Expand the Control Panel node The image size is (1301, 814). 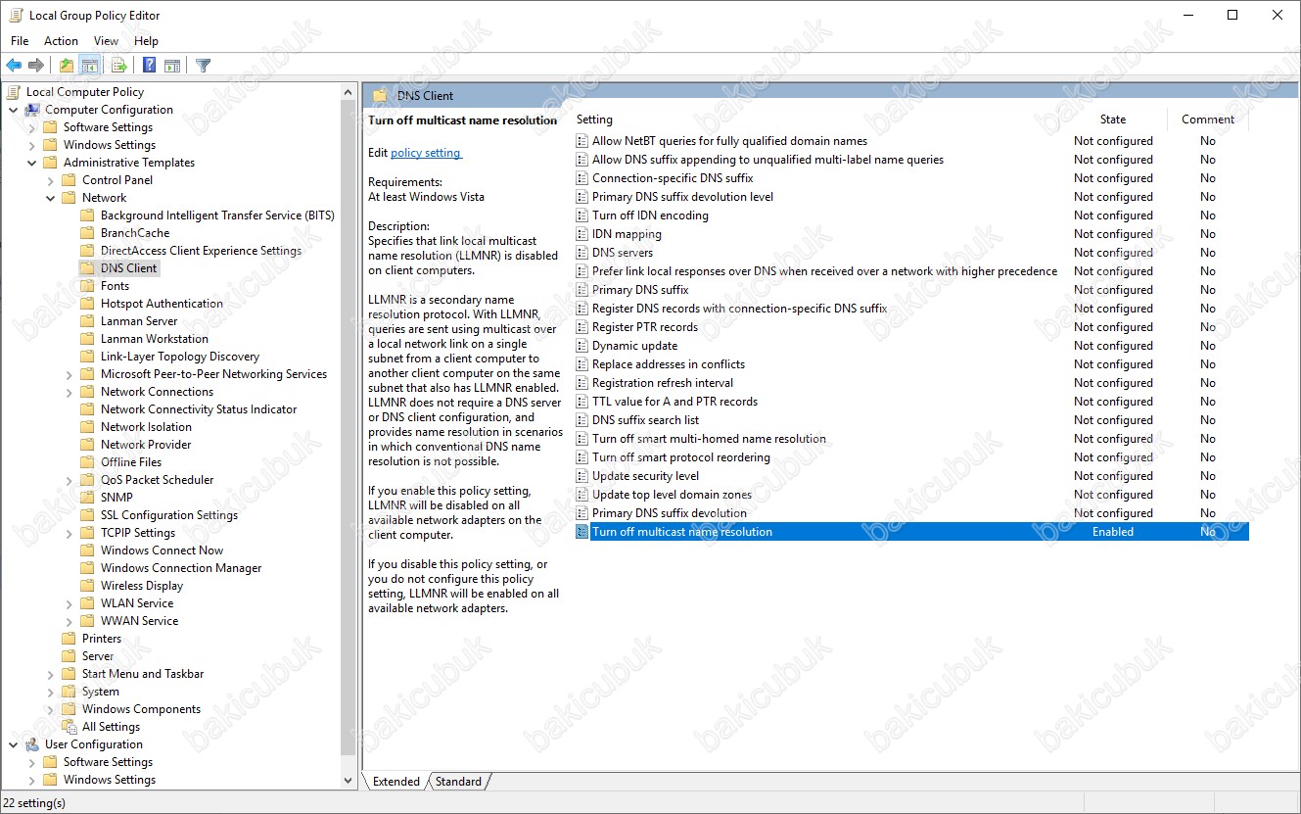pyautogui.click(x=51, y=180)
